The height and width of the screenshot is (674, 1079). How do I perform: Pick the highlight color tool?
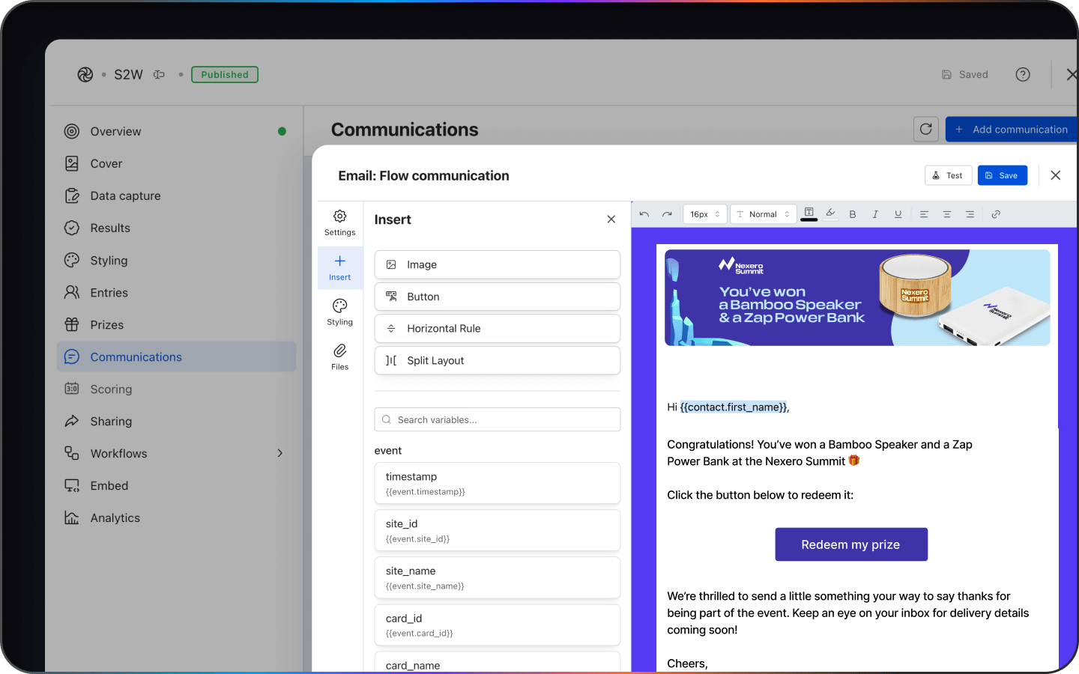coord(830,213)
